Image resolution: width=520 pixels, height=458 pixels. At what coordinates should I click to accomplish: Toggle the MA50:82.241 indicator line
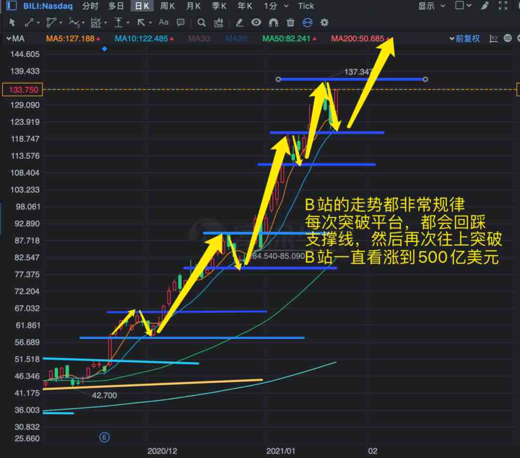pyautogui.click(x=289, y=39)
